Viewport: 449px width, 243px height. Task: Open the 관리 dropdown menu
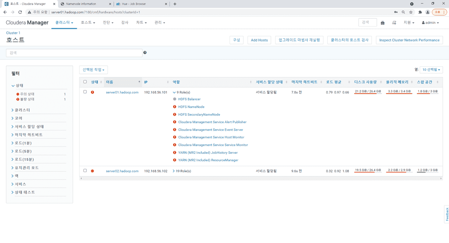[x=159, y=23]
